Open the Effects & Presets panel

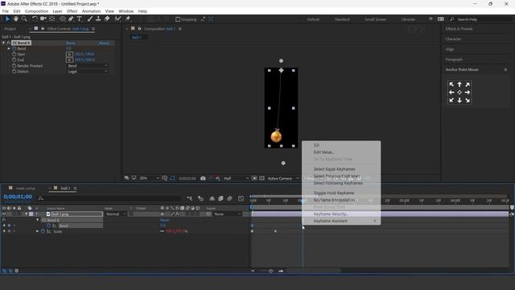[459, 29]
